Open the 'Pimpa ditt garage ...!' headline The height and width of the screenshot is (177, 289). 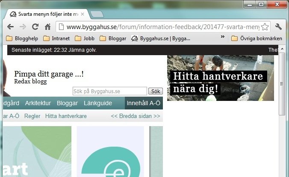[49, 74]
